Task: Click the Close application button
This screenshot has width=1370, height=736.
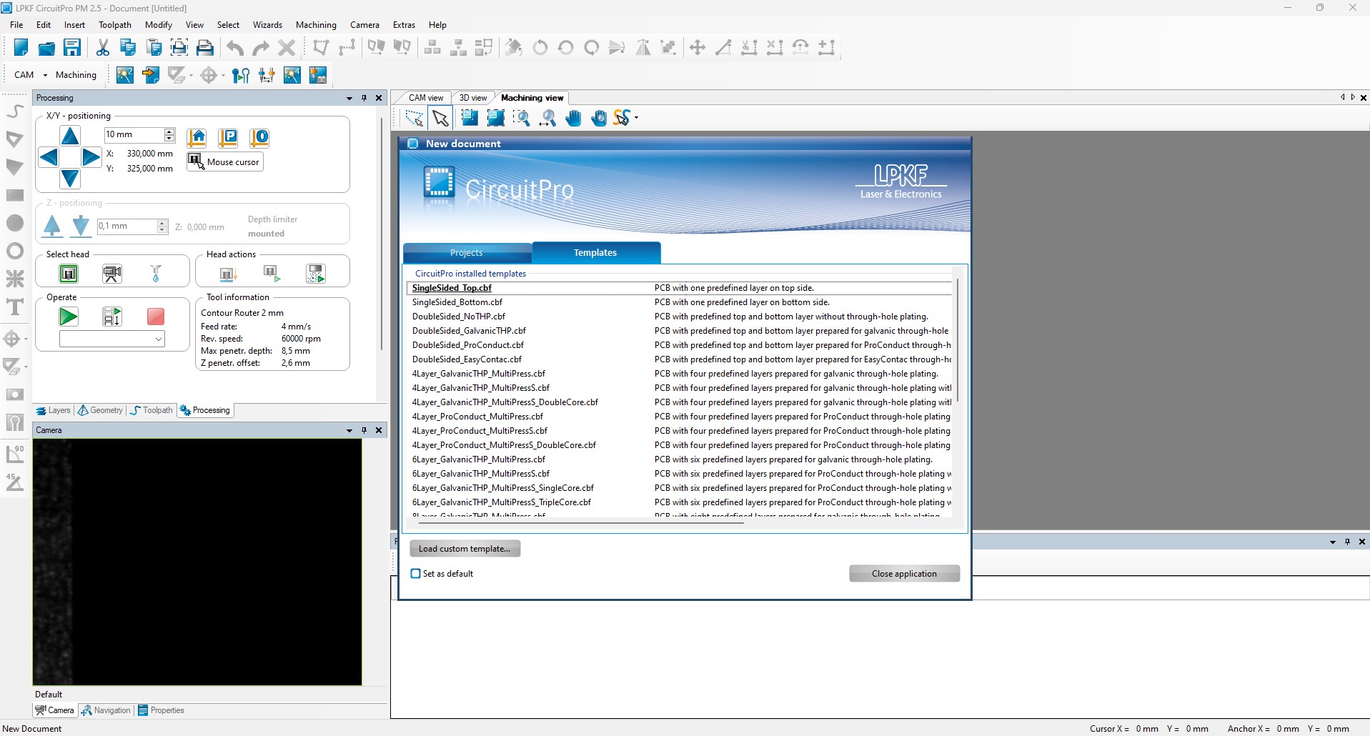Action: (904, 574)
